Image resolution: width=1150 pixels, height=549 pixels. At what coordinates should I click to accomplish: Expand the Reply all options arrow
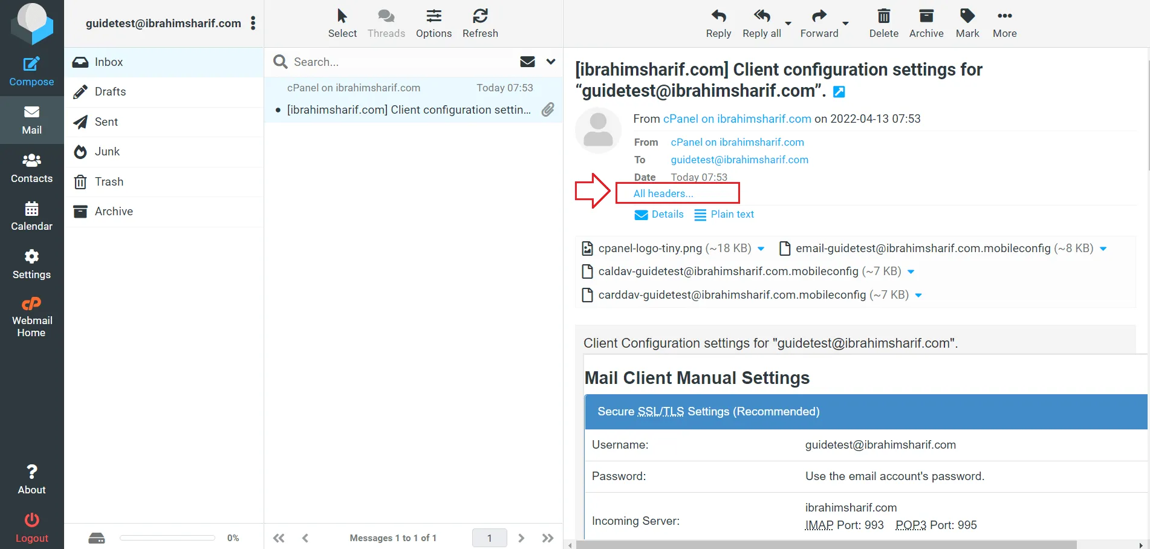point(788,24)
